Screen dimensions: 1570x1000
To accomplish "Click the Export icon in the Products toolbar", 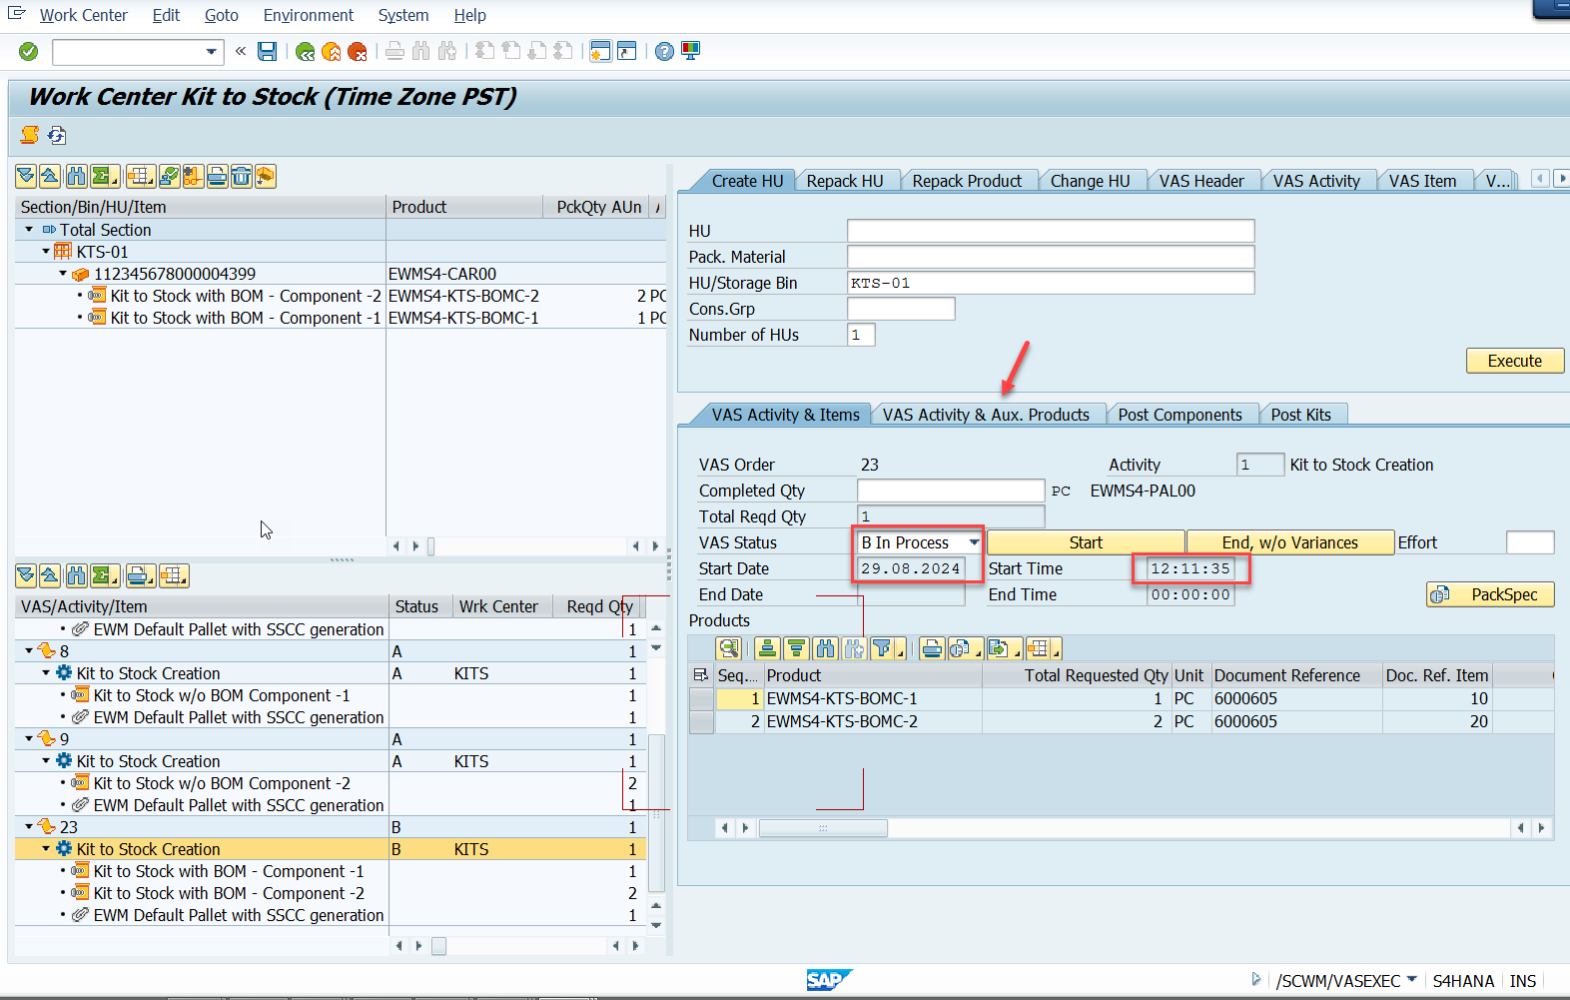I will click(x=999, y=648).
